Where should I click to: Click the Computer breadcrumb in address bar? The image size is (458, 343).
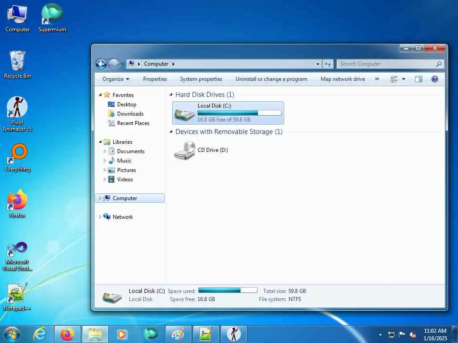156,64
